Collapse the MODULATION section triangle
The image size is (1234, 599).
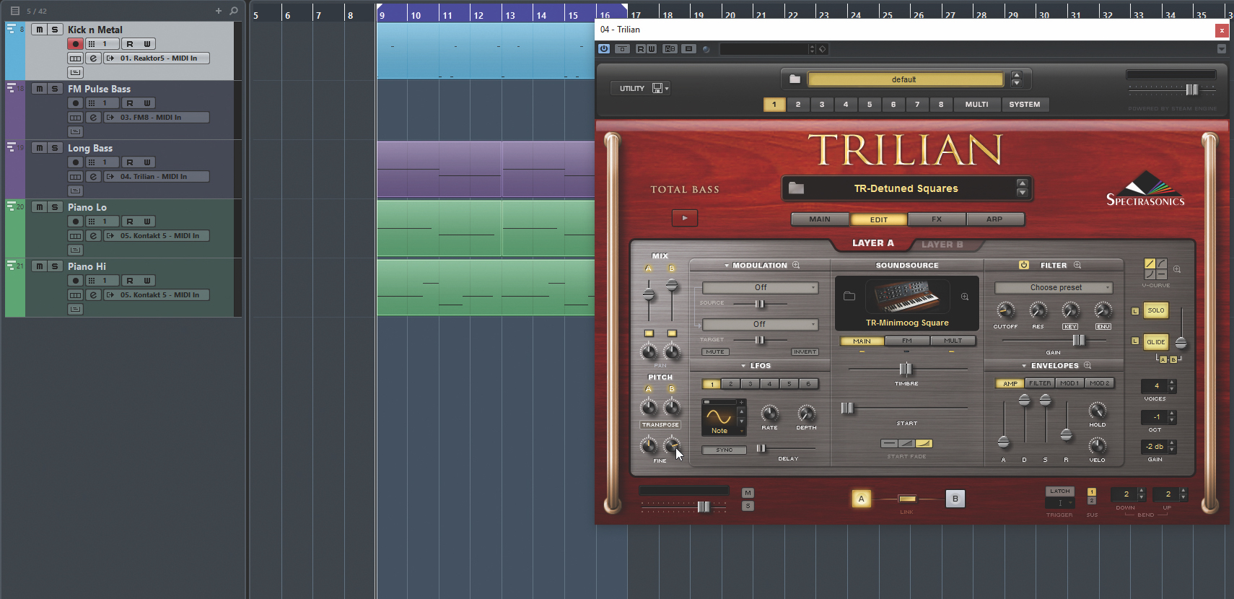tap(727, 266)
